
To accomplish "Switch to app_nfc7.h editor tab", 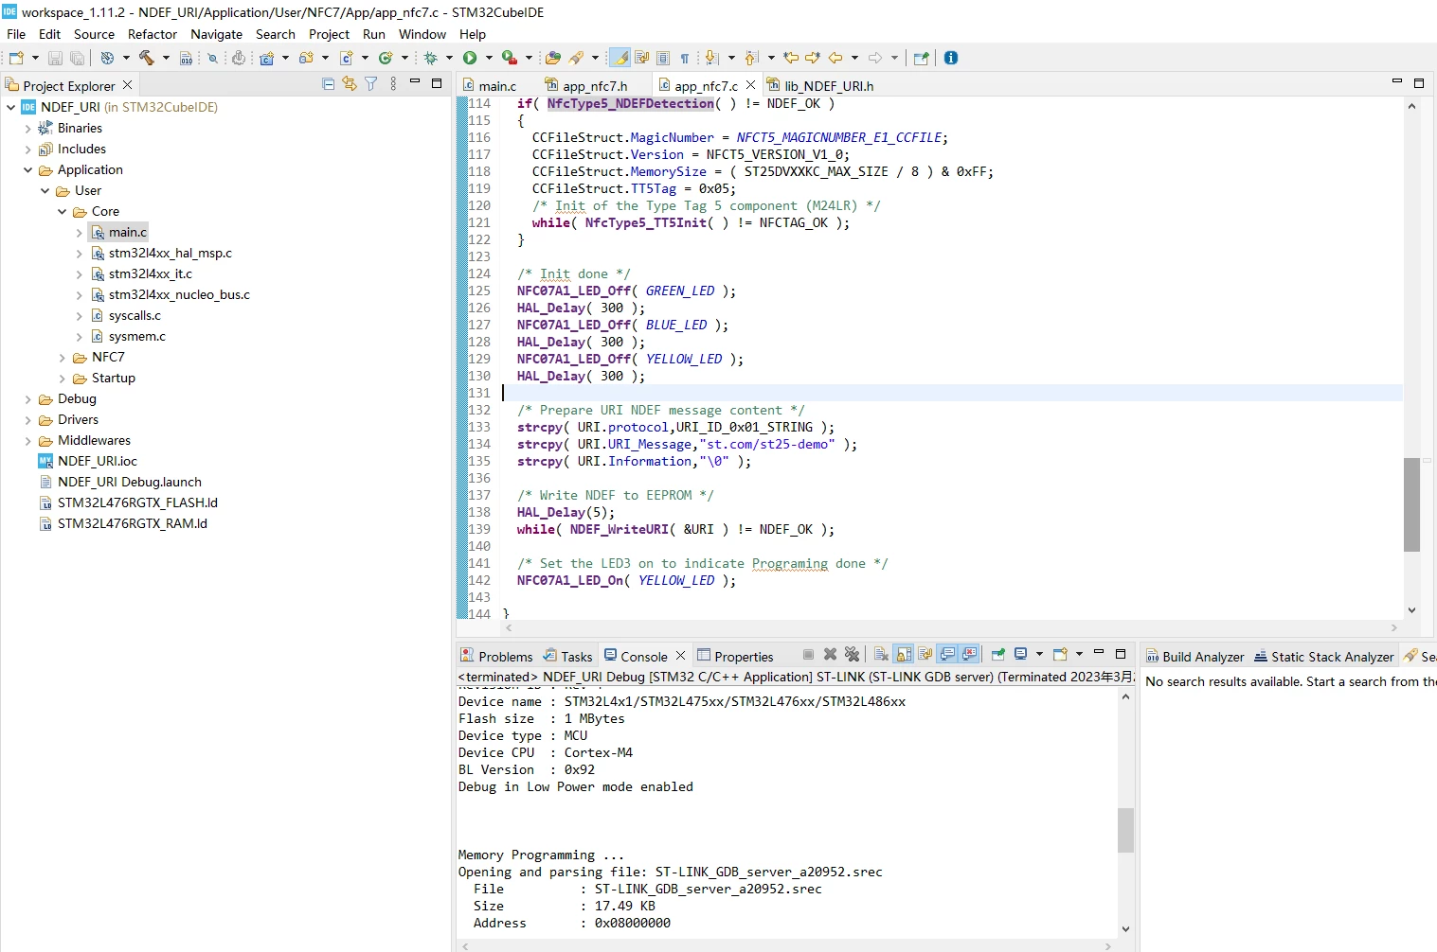I will click(586, 85).
